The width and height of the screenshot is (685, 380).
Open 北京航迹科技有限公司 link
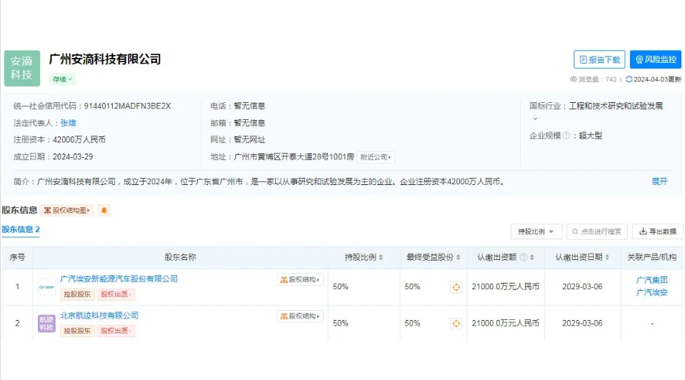pos(99,315)
